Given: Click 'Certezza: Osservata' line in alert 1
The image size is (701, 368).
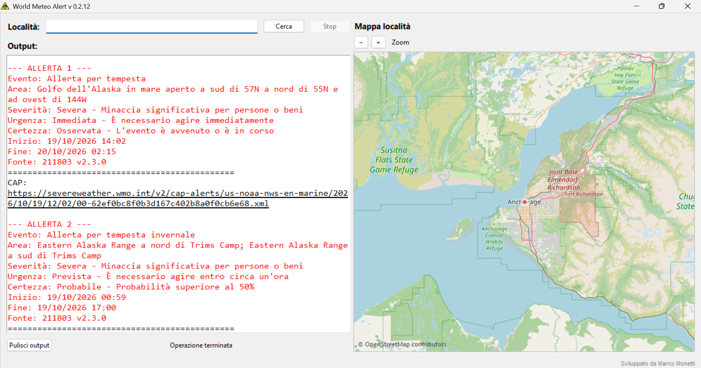Looking at the screenshot, I should 141,131.
